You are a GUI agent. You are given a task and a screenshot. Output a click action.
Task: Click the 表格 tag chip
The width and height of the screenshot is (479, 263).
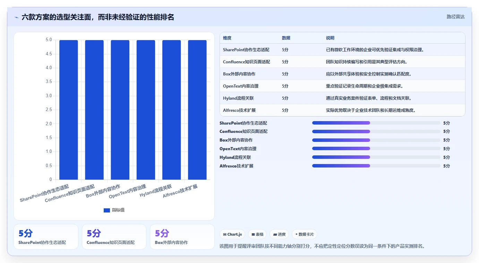tap(257, 234)
